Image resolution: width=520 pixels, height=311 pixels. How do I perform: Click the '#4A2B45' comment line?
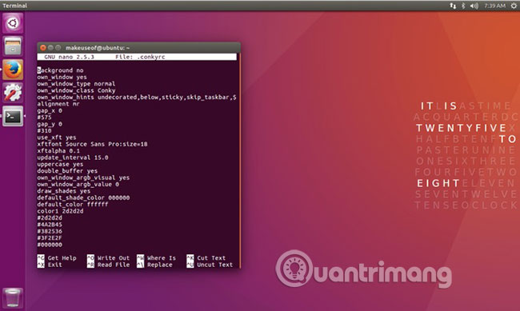click(50, 225)
